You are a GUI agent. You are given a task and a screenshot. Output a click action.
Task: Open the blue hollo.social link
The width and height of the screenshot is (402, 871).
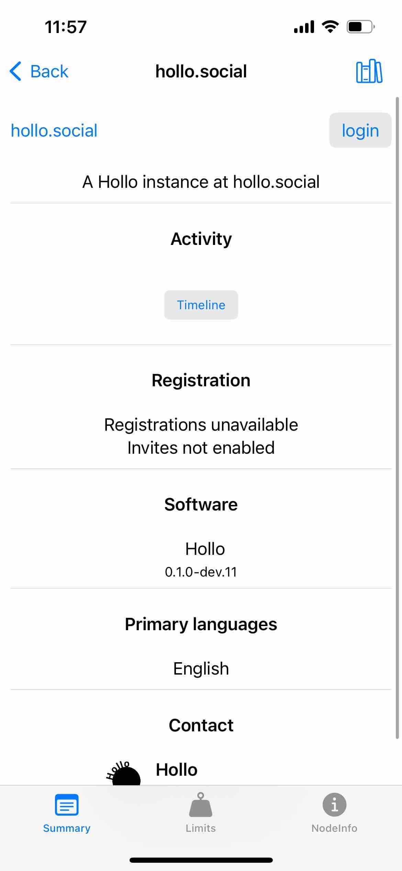click(54, 131)
